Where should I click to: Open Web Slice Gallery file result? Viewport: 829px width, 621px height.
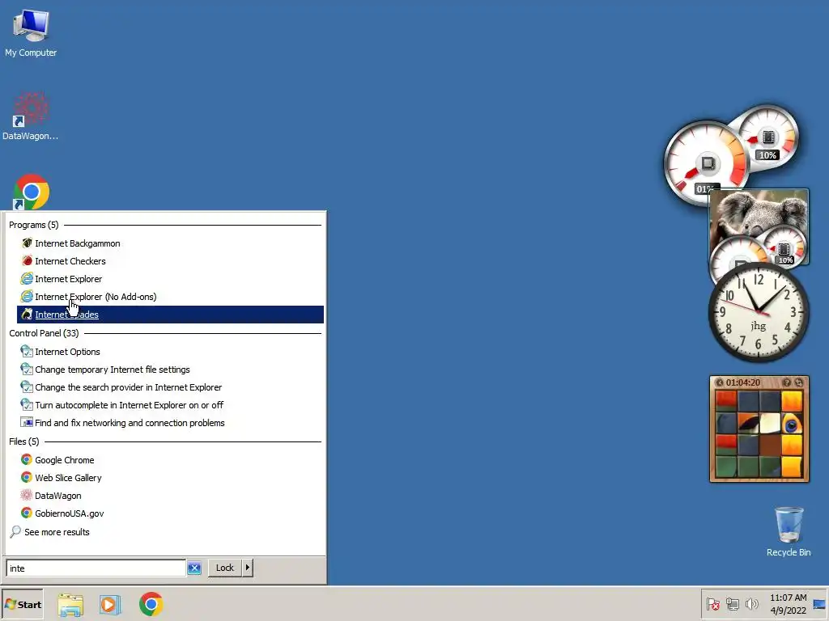pyautogui.click(x=170, y=478)
